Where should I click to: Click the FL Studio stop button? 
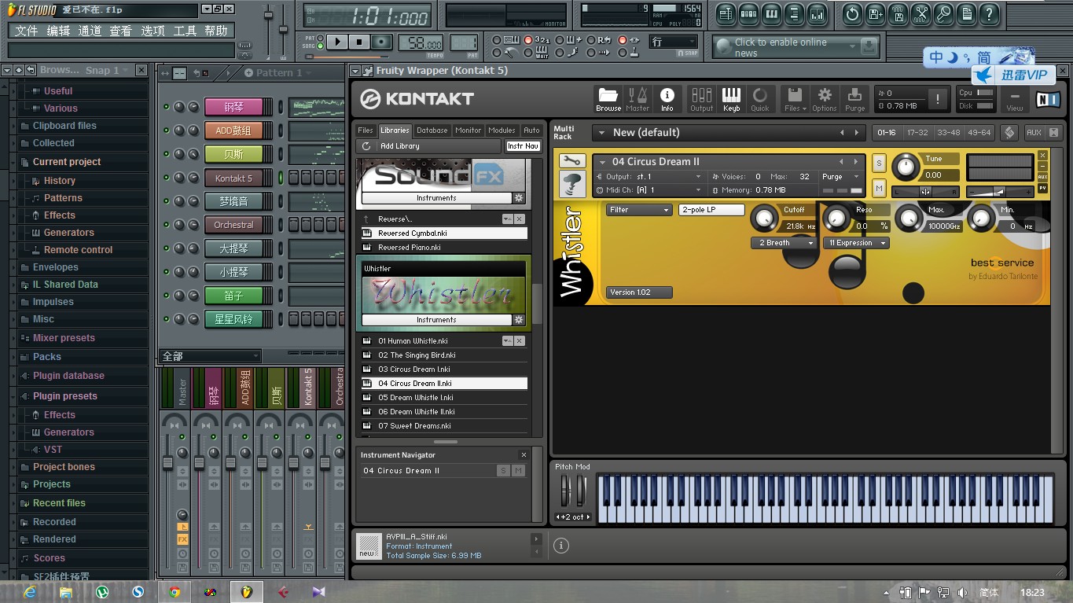pyautogui.click(x=359, y=42)
